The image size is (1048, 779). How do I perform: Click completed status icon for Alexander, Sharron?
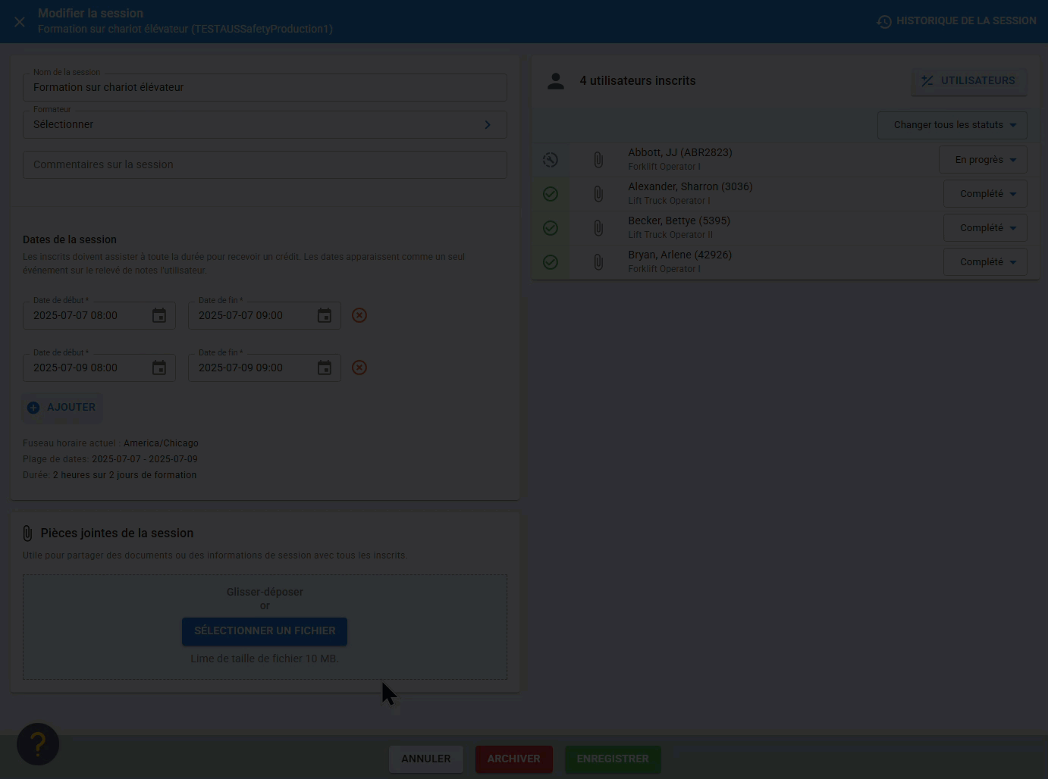click(551, 194)
